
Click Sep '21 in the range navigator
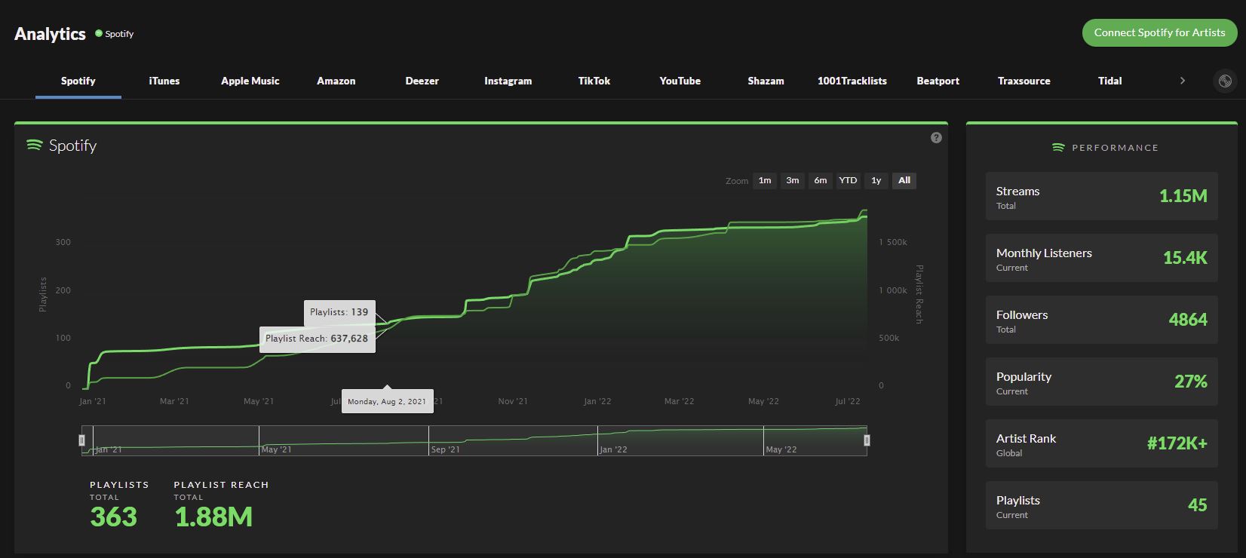pos(446,449)
